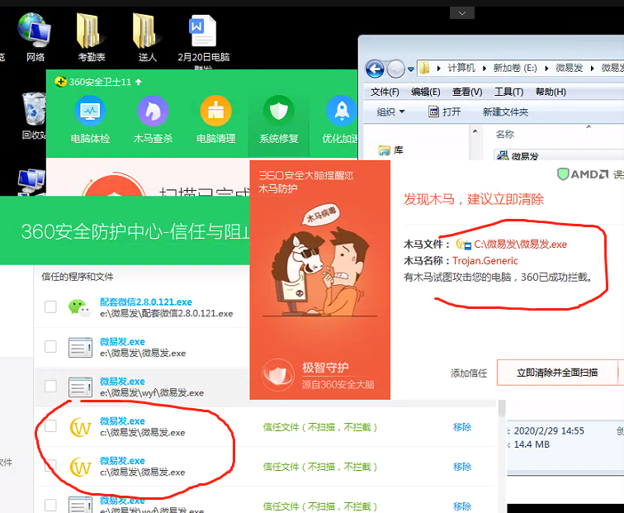Viewport: 624px width, 513px height.
Task: Expand the Explorer recent pages dropdown arrow
Action: point(411,69)
